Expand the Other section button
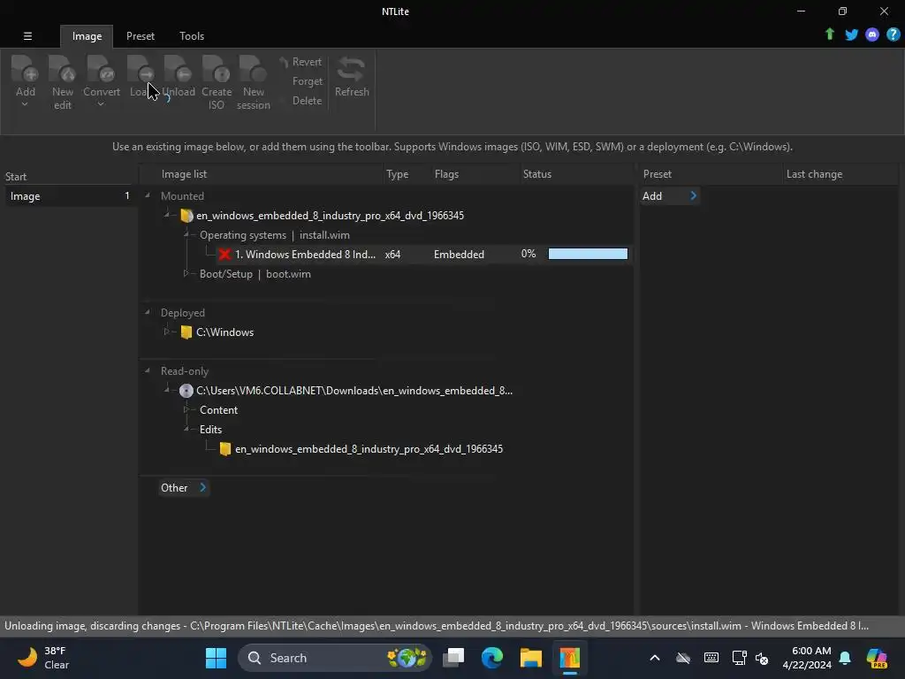905x679 pixels. coord(183,488)
